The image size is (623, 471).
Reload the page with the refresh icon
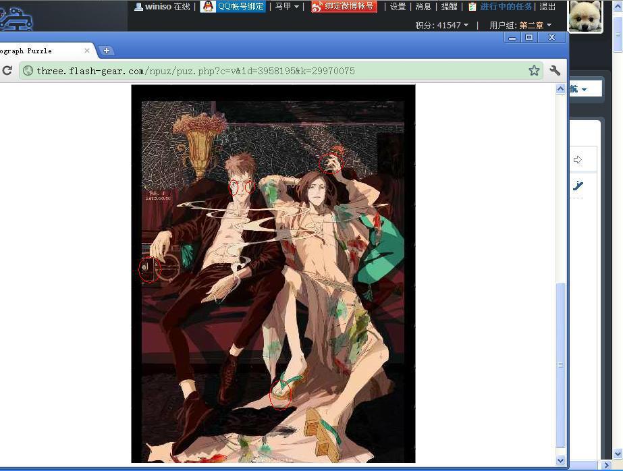click(x=7, y=71)
